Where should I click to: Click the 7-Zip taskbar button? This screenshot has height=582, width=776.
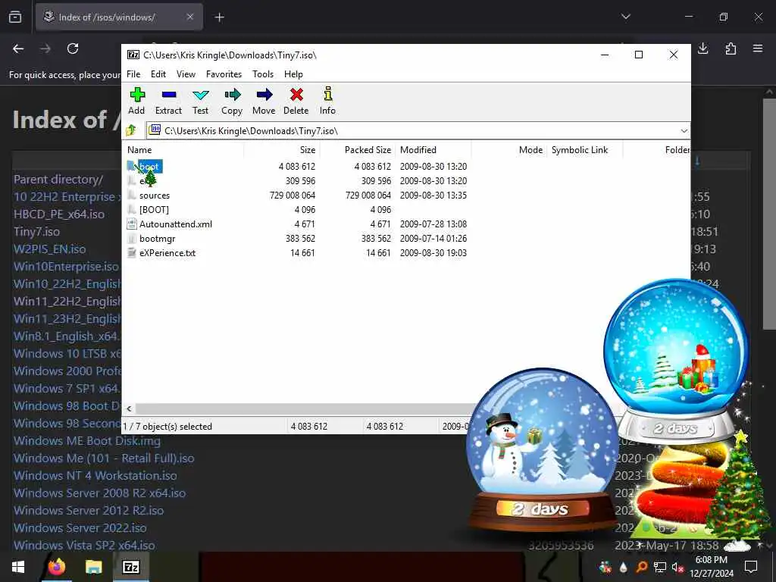point(131,567)
